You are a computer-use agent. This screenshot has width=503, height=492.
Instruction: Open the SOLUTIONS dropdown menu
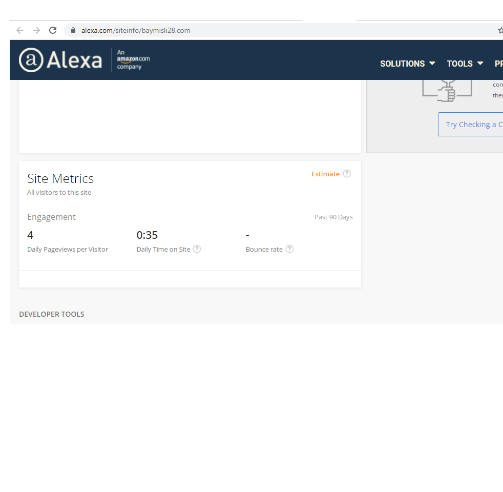pos(407,64)
